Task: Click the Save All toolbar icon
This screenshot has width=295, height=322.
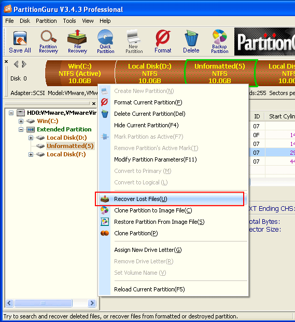Action: point(20,42)
